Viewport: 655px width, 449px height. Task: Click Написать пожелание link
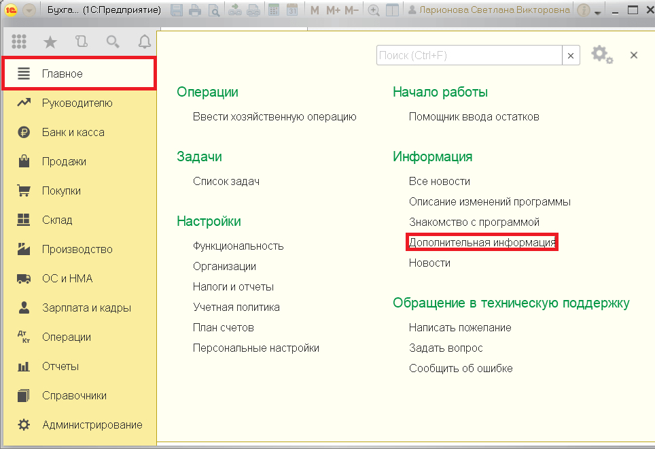tap(460, 328)
